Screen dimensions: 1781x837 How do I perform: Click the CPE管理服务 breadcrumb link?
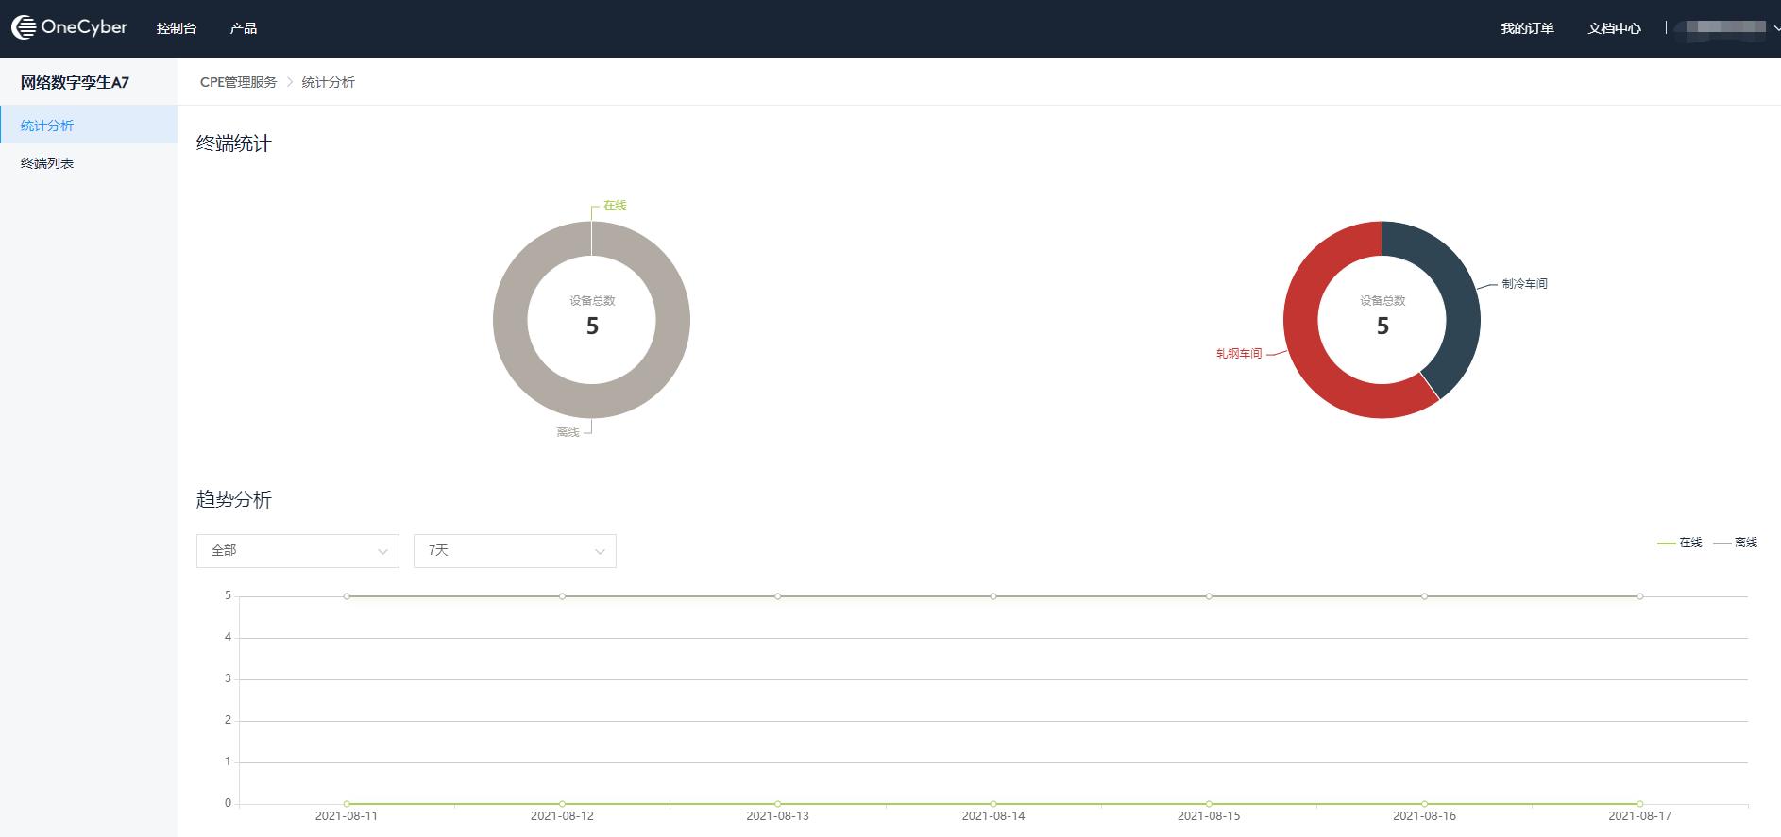238,82
